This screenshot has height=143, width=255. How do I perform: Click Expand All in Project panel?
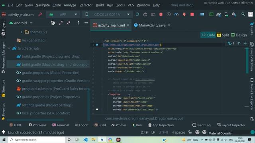[61, 23]
